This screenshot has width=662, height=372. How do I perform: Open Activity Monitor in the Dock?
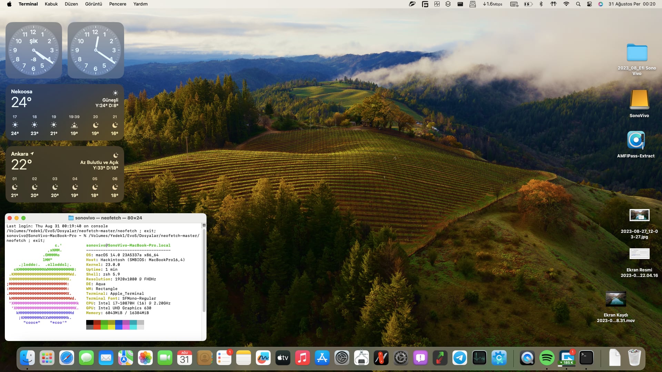pyautogui.click(x=479, y=358)
